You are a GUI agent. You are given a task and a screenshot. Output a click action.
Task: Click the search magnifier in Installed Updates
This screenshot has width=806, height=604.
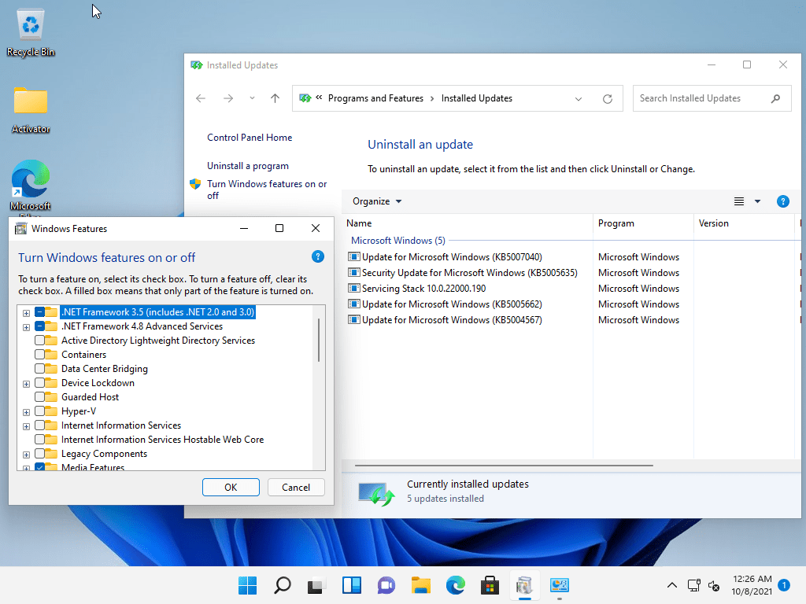coord(775,98)
